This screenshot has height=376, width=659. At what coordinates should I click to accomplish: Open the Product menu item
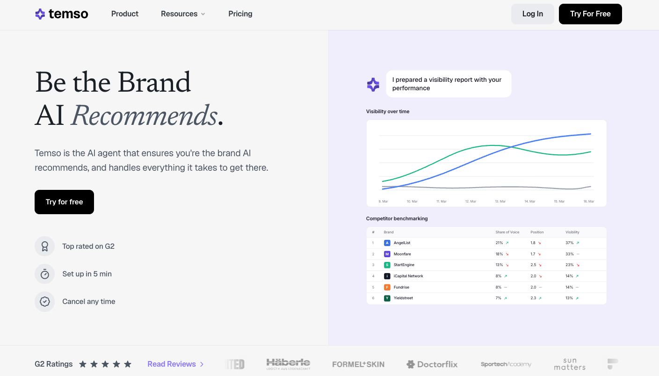(x=125, y=14)
